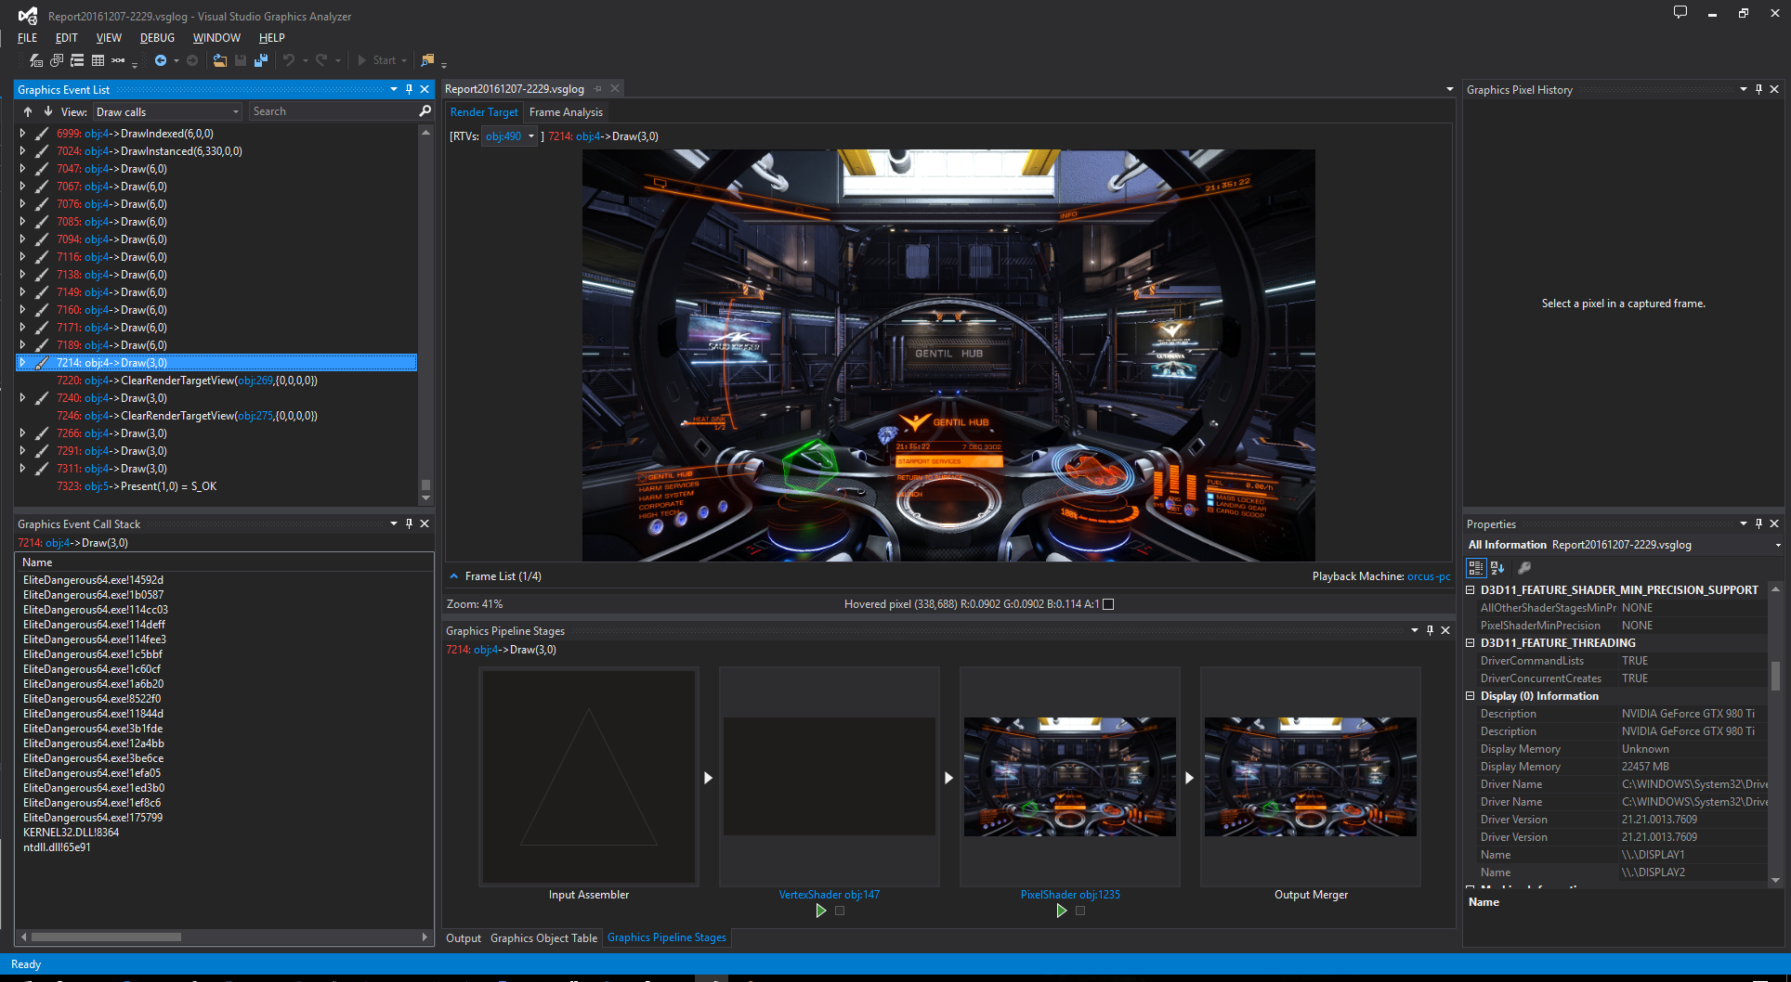1791x982 pixels.
Task: Open the FILE menu
Action: pyautogui.click(x=28, y=38)
